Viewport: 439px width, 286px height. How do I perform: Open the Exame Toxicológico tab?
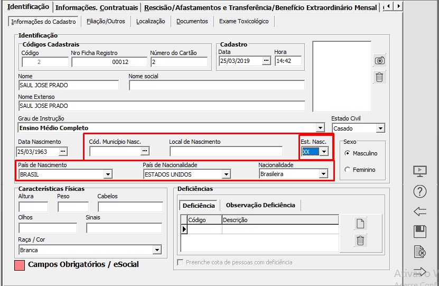click(x=244, y=21)
